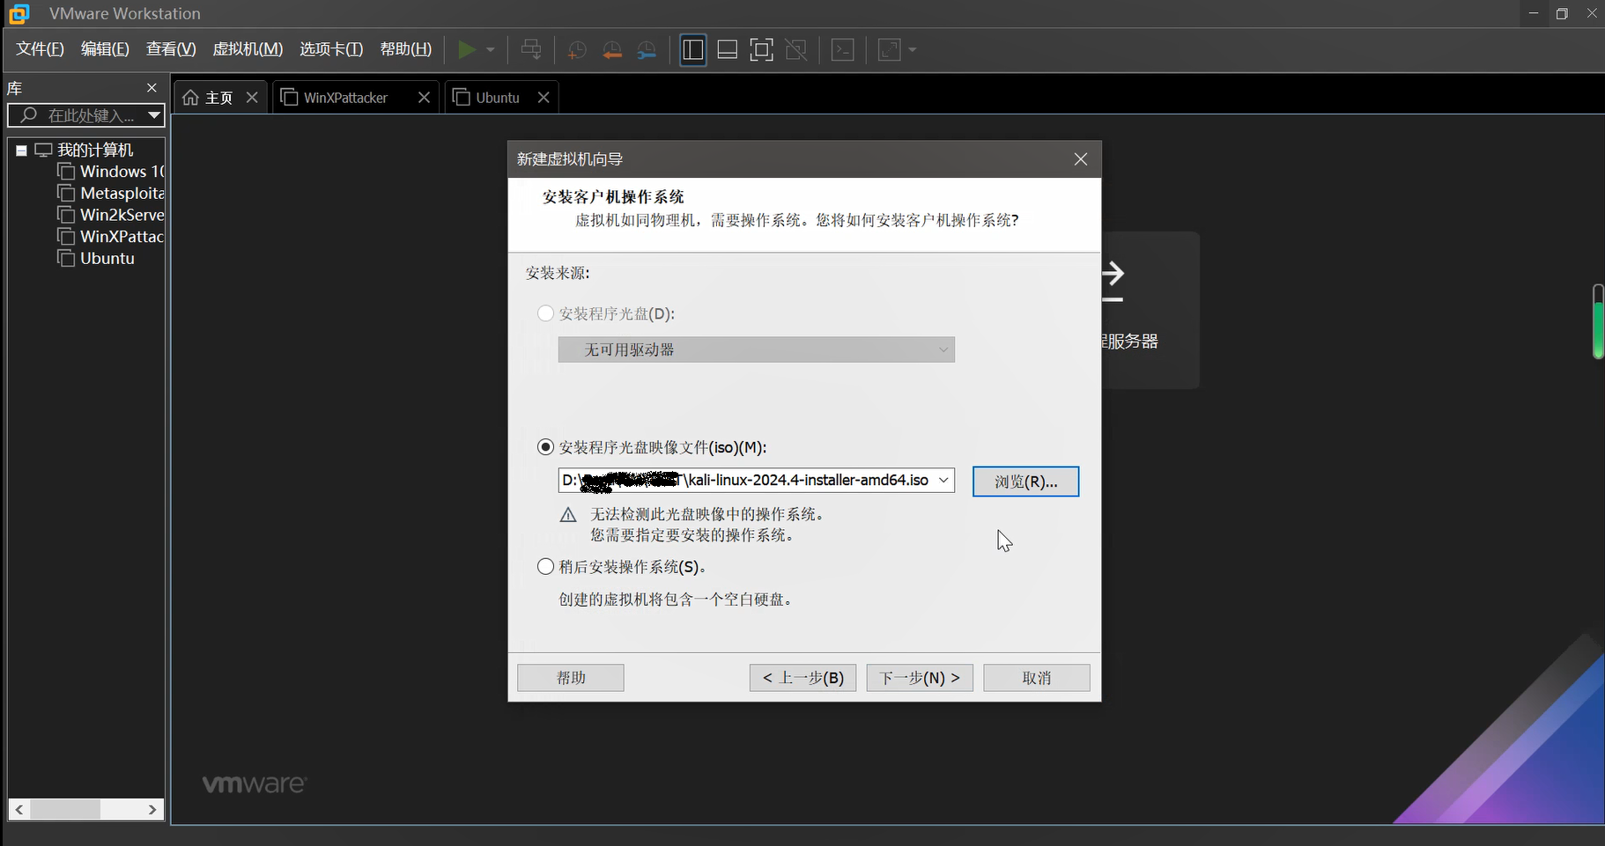Viewport: 1605px width, 846px height.
Task: Open the power options arrow beside play
Action: point(491,50)
